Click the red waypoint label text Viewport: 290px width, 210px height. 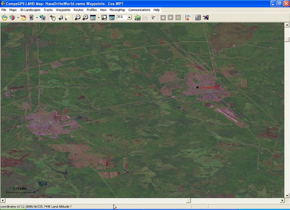(x=209, y=87)
